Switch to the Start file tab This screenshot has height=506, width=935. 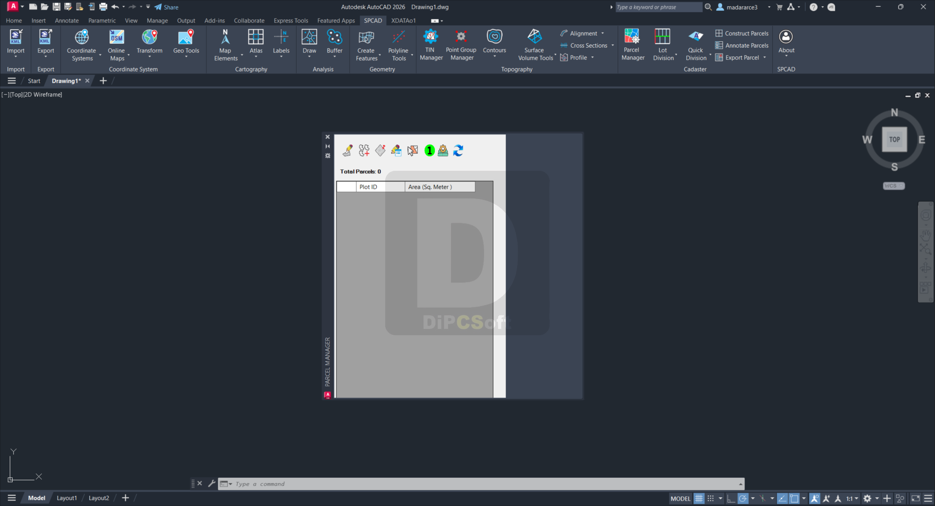34,81
